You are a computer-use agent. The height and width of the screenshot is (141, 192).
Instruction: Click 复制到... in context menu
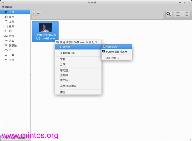pos(79,75)
